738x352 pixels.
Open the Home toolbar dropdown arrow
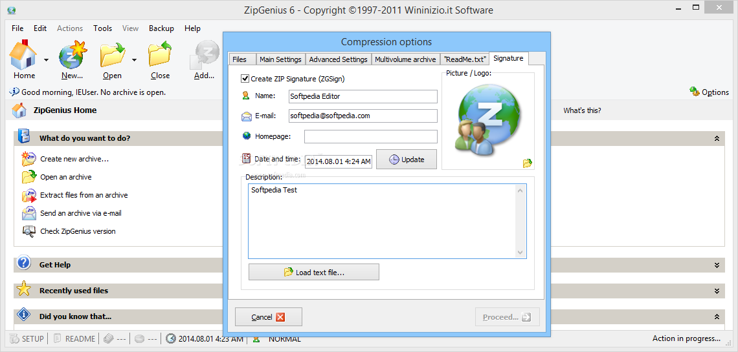point(46,59)
